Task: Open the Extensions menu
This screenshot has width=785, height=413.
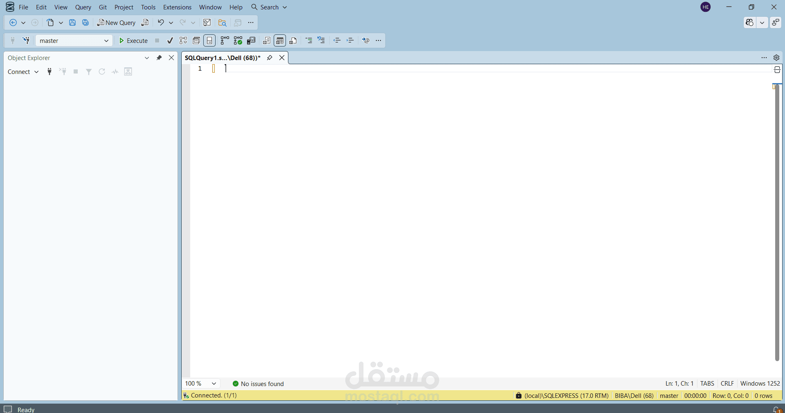Action: pyautogui.click(x=177, y=7)
